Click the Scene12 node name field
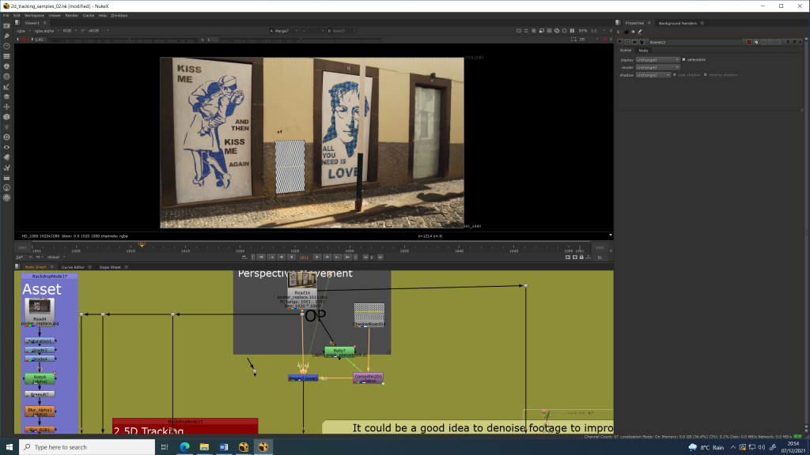 (696, 43)
